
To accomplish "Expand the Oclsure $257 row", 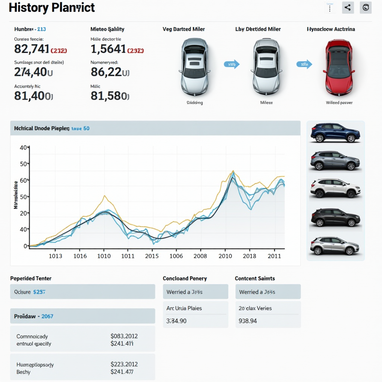I will coord(82,292).
